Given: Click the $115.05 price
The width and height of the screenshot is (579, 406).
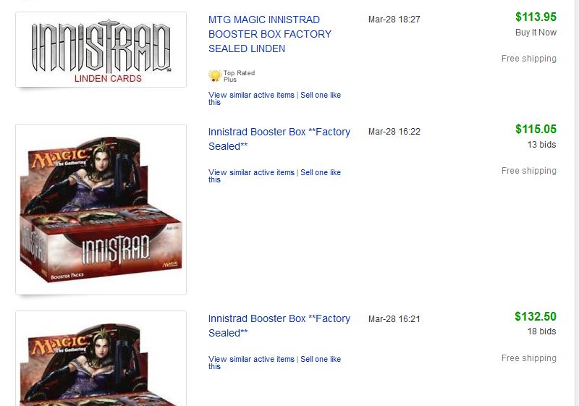Looking at the screenshot, I should (x=536, y=129).
